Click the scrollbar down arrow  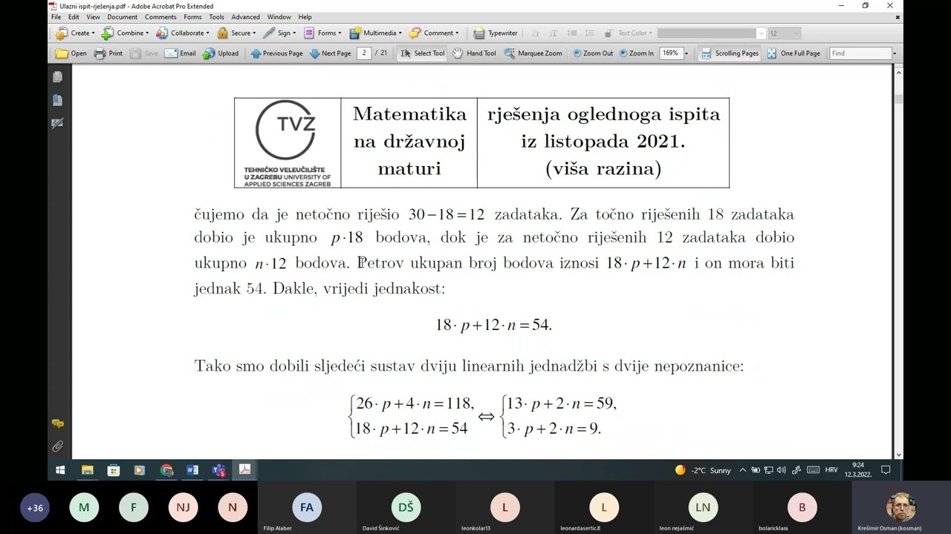[898, 455]
